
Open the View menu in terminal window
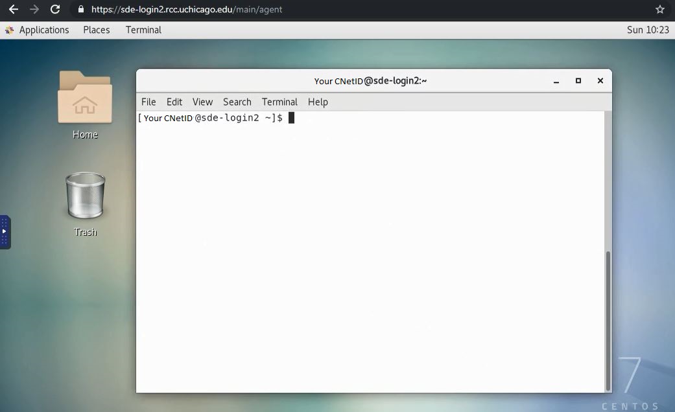pyautogui.click(x=202, y=102)
